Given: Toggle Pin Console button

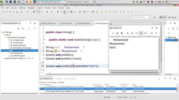Looking at the screenshot, I should pos(152,33).
